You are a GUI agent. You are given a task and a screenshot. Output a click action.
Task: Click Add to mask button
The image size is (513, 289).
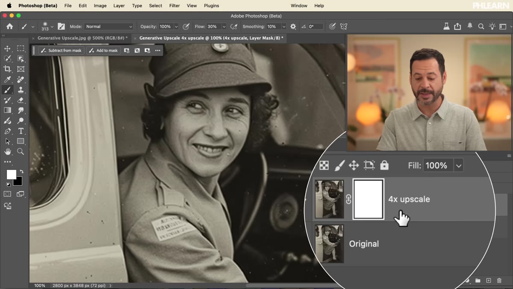coord(103,50)
